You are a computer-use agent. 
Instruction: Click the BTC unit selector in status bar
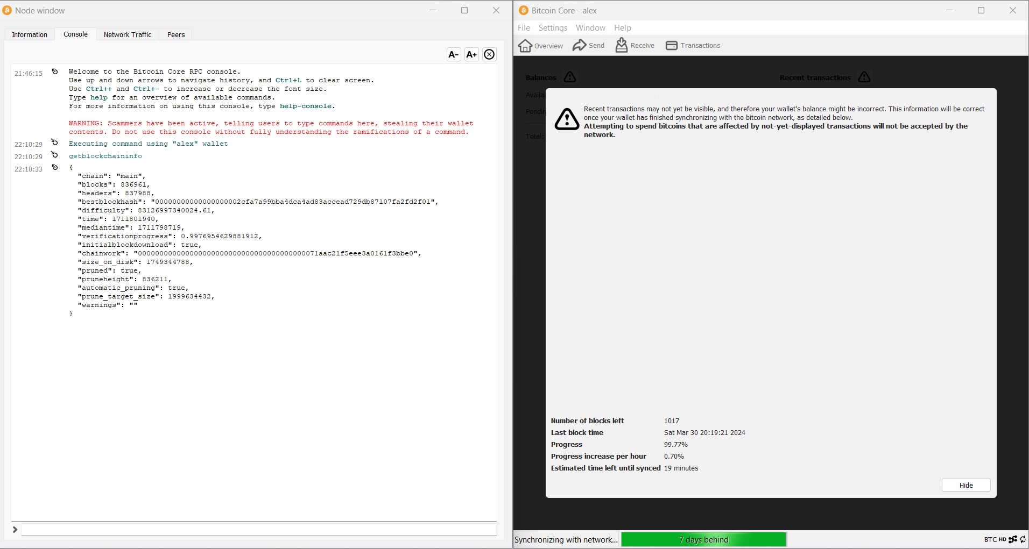[990, 539]
